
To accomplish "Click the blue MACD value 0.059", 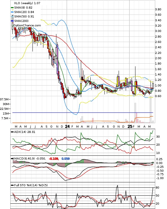I will [66, 159].
